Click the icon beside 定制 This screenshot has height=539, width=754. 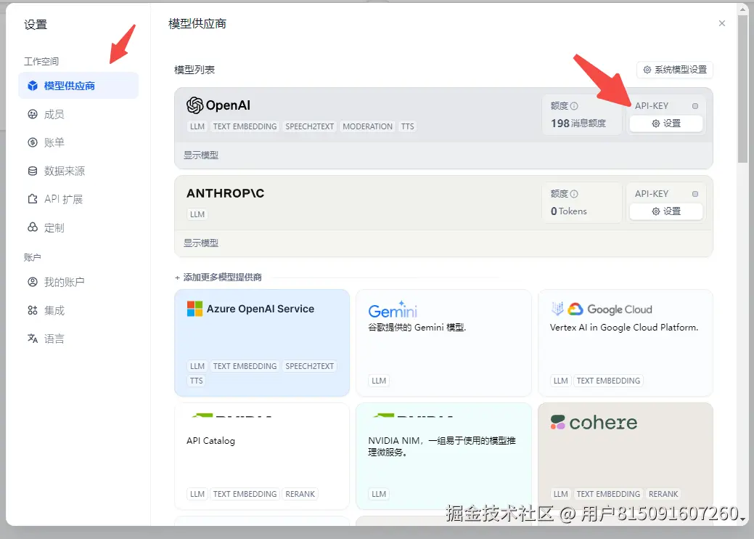[33, 227]
